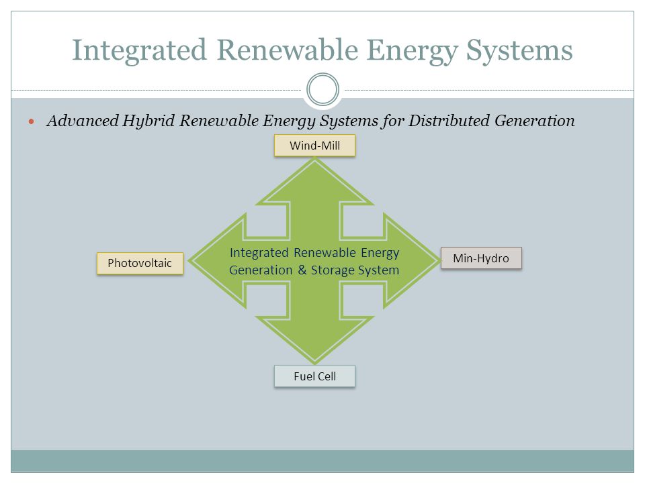Select the Photovoltaic box
The width and height of the screenshot is (645, 483).
click(140, 263)
